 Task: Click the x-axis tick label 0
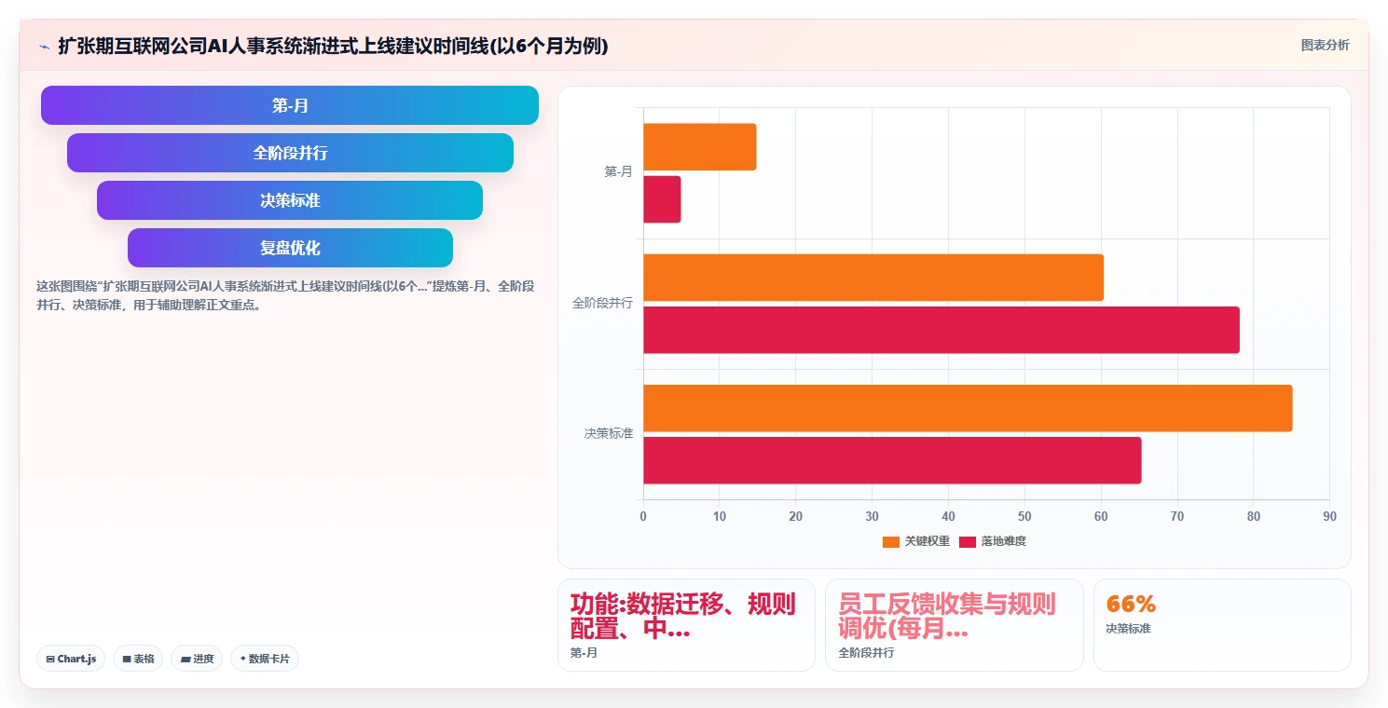click(643, 516)
